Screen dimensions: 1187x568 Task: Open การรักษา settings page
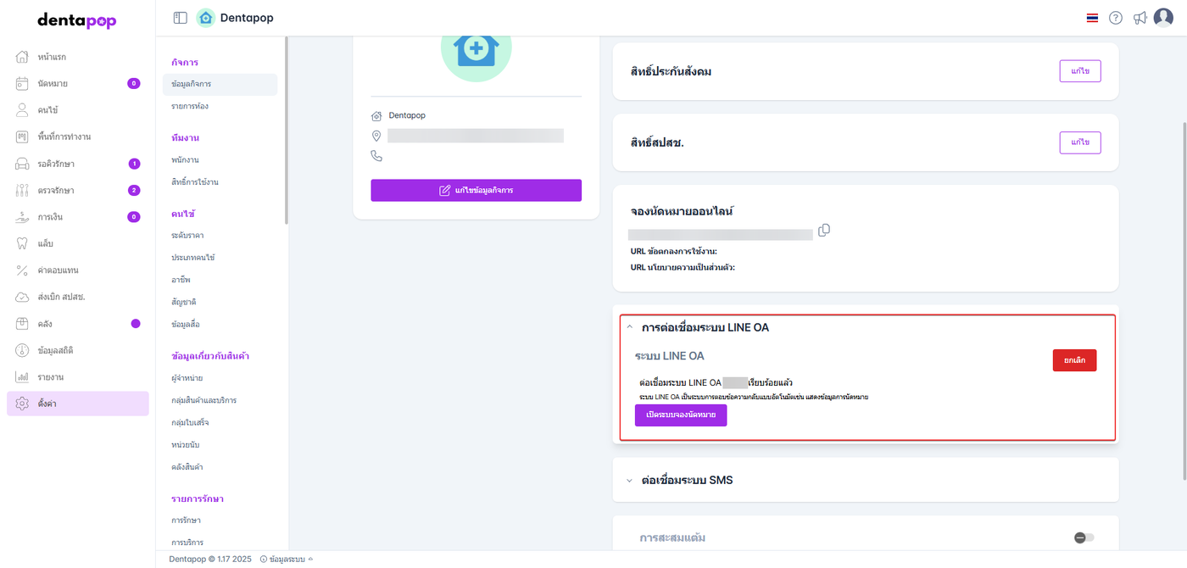(186, 520)
